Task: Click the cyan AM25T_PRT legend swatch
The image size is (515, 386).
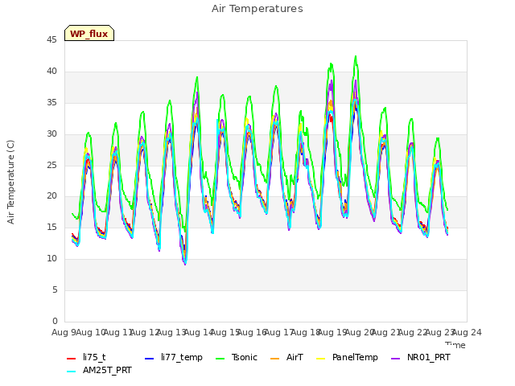Action: (72, 372)
